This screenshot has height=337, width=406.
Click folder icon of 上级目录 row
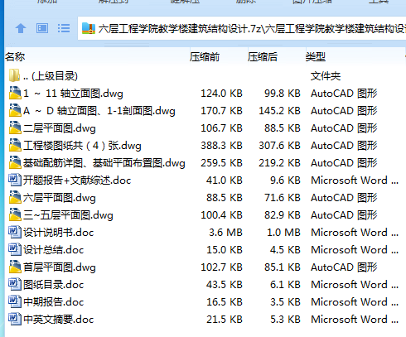14,75
